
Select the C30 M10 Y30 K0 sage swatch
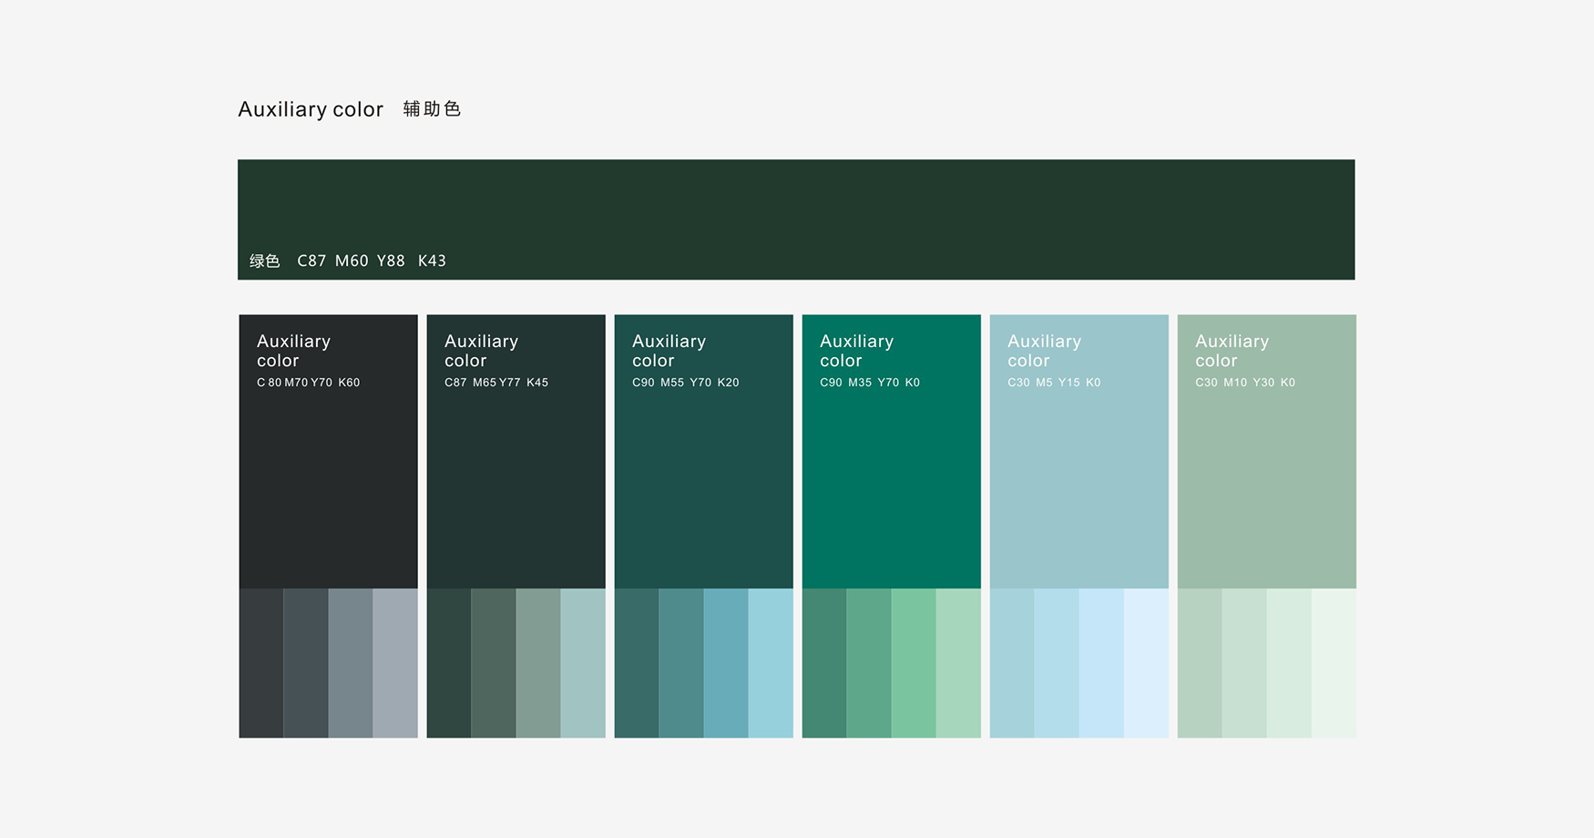coord(1266,451)
